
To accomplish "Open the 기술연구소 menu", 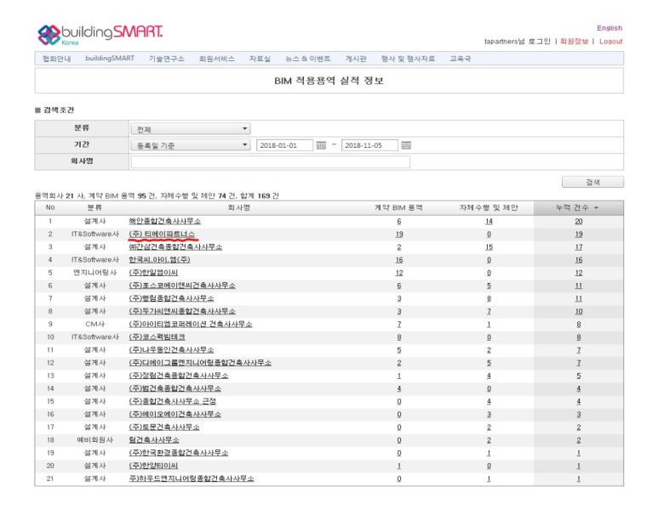I will 167,59.
